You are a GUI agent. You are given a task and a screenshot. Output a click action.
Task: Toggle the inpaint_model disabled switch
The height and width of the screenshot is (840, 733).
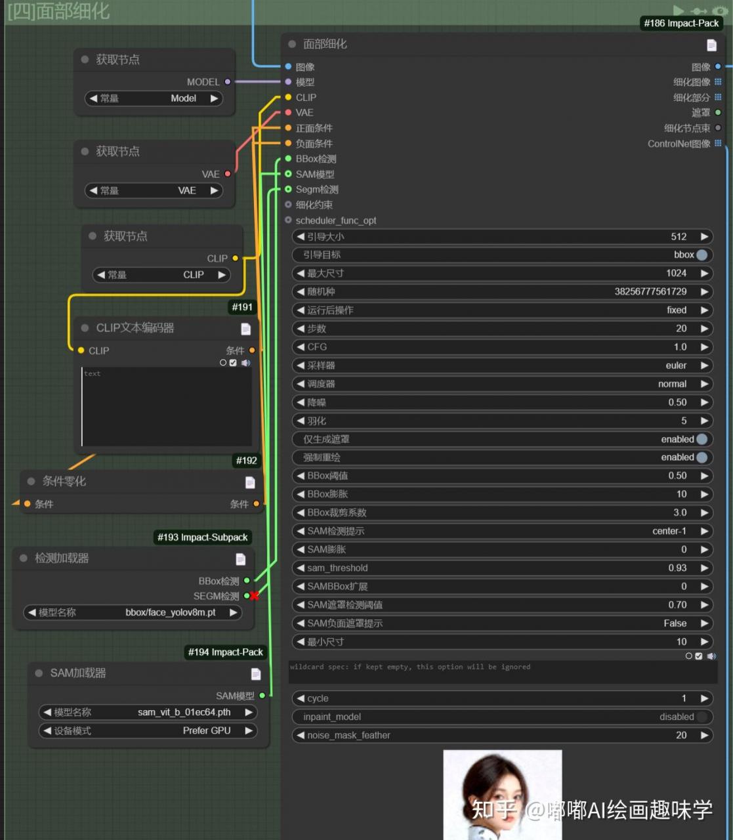(x=702, y=717)
